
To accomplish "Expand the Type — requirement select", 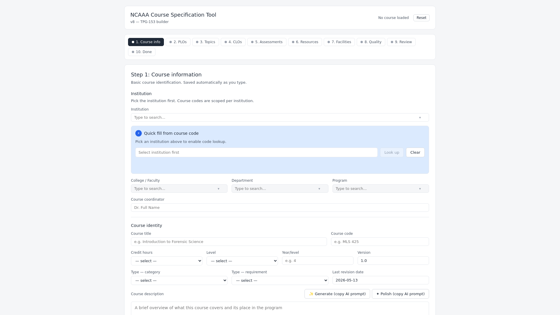I will pyautogui.click(x=280, y=280).
